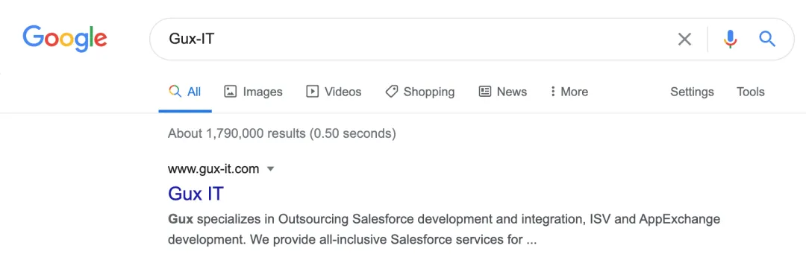Screen dimensions: 806x269
Task: Clear the search box with the X icon
Action: (x=684, y=39)
